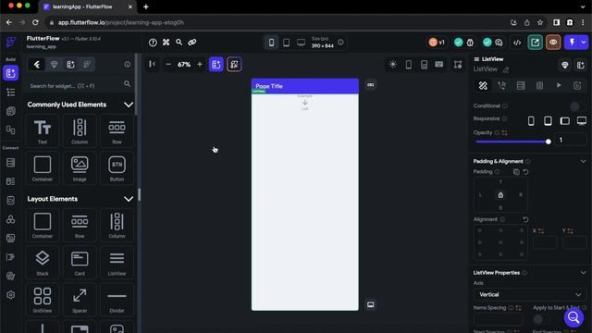Open Settings gear in left sidebar
The height and width of the screenshot is (333, 592).
click(10, 295)
